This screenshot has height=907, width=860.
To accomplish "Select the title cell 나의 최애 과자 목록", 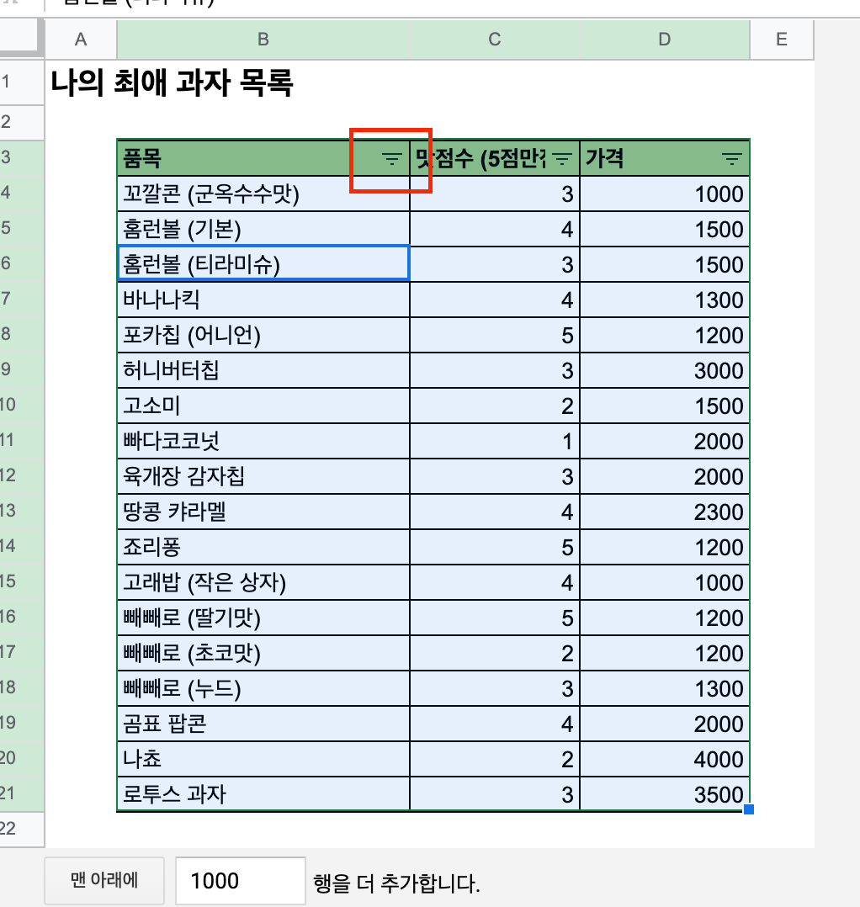I will coord(172,82).
